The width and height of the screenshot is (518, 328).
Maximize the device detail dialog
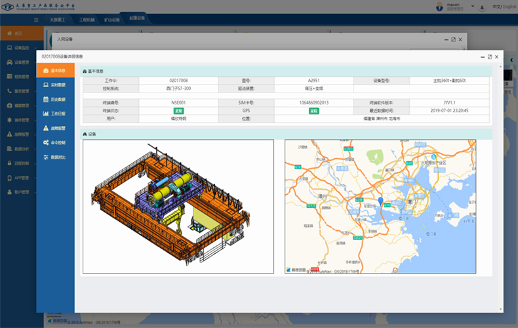click(489, 58)
